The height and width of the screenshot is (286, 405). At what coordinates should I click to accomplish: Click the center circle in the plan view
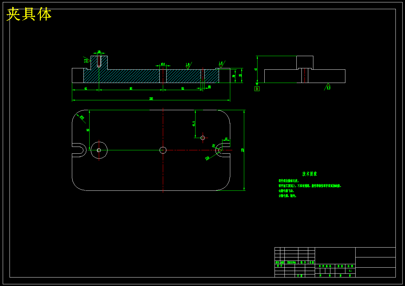pos(163,150)
